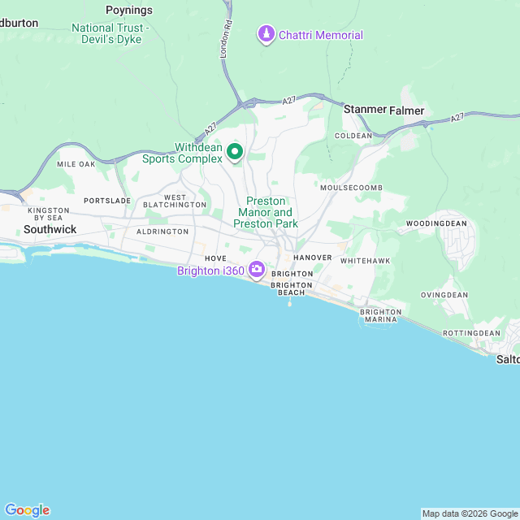This screenshot has width=520, height=520.
Task: Click the A27 label near Falmer
Action: tap(457, 117)
